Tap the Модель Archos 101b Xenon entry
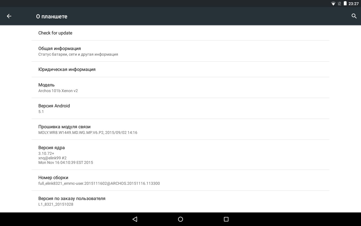 180,88
